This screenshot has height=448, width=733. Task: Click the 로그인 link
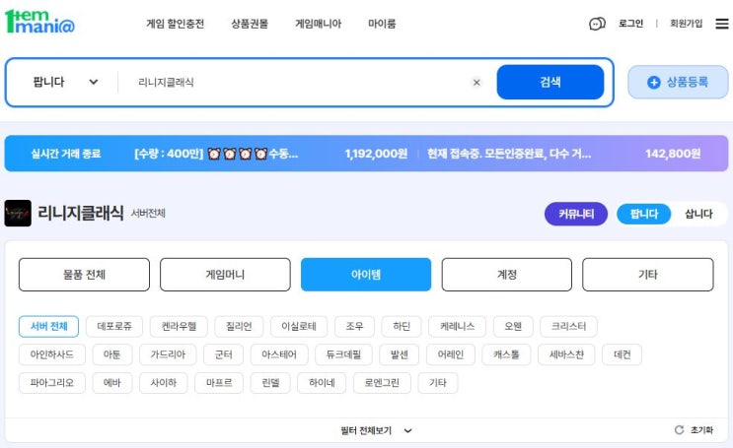(630, 24)
